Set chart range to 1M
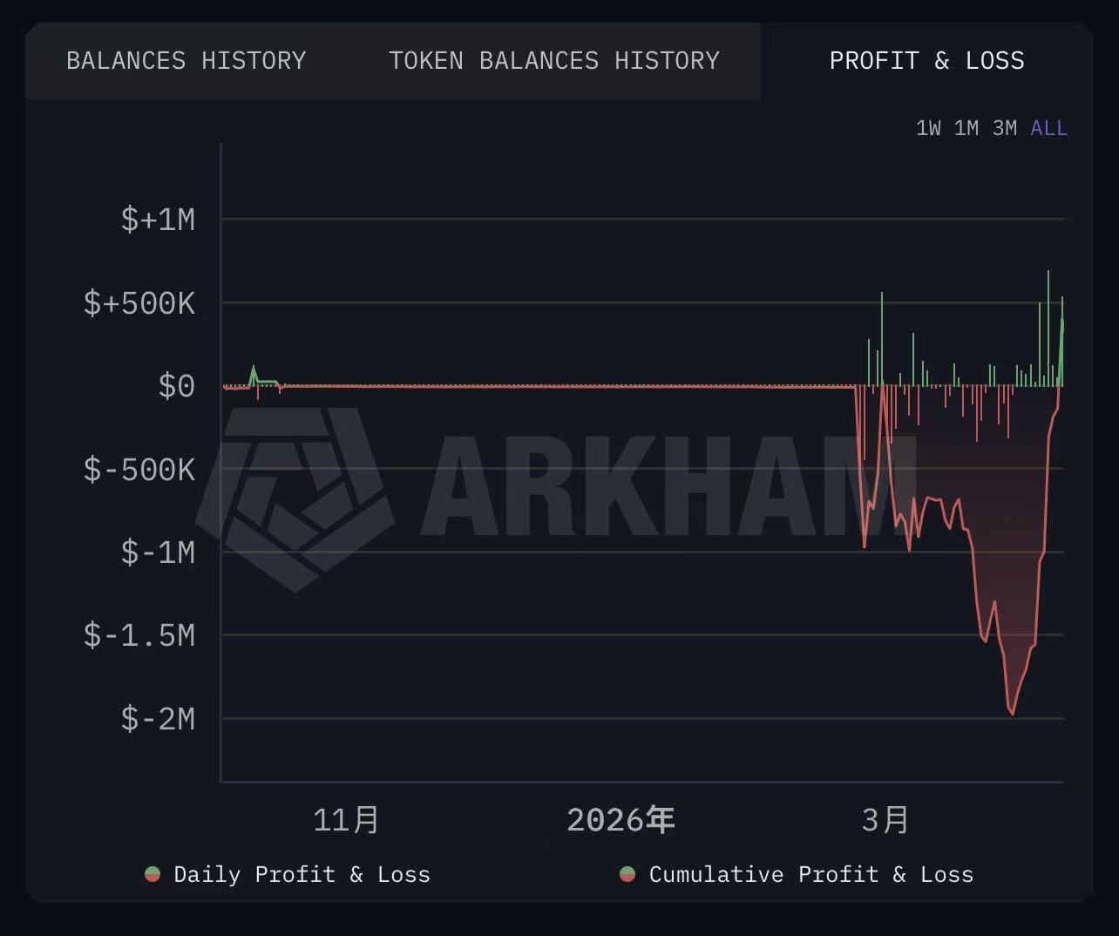Screen dimensions: 1119x936 pyautogui.click(x=966, y=128)
